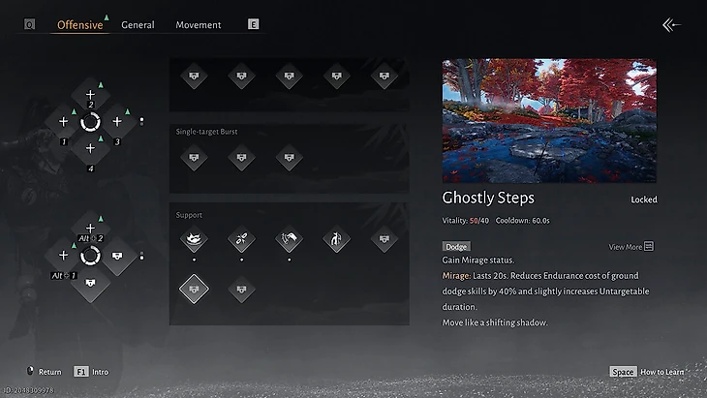The height and width of the screenshot is (398, 707).
Task: Add a skill to the Alt 2 slot
Action: coord(90,228)
